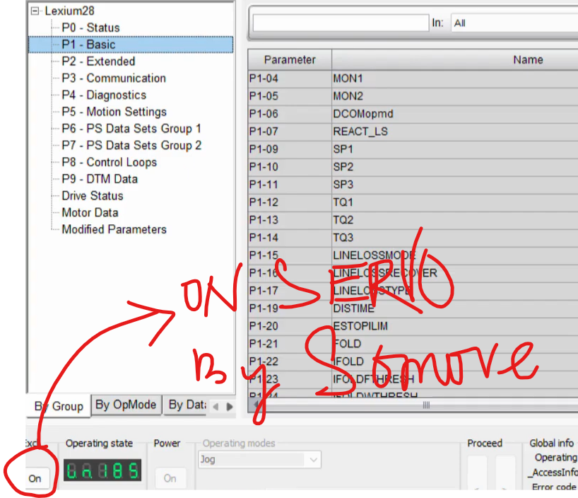Select P3 - Communication tree item

114,78
